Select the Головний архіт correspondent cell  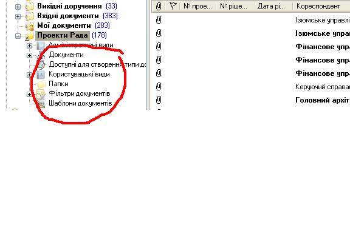322,100
